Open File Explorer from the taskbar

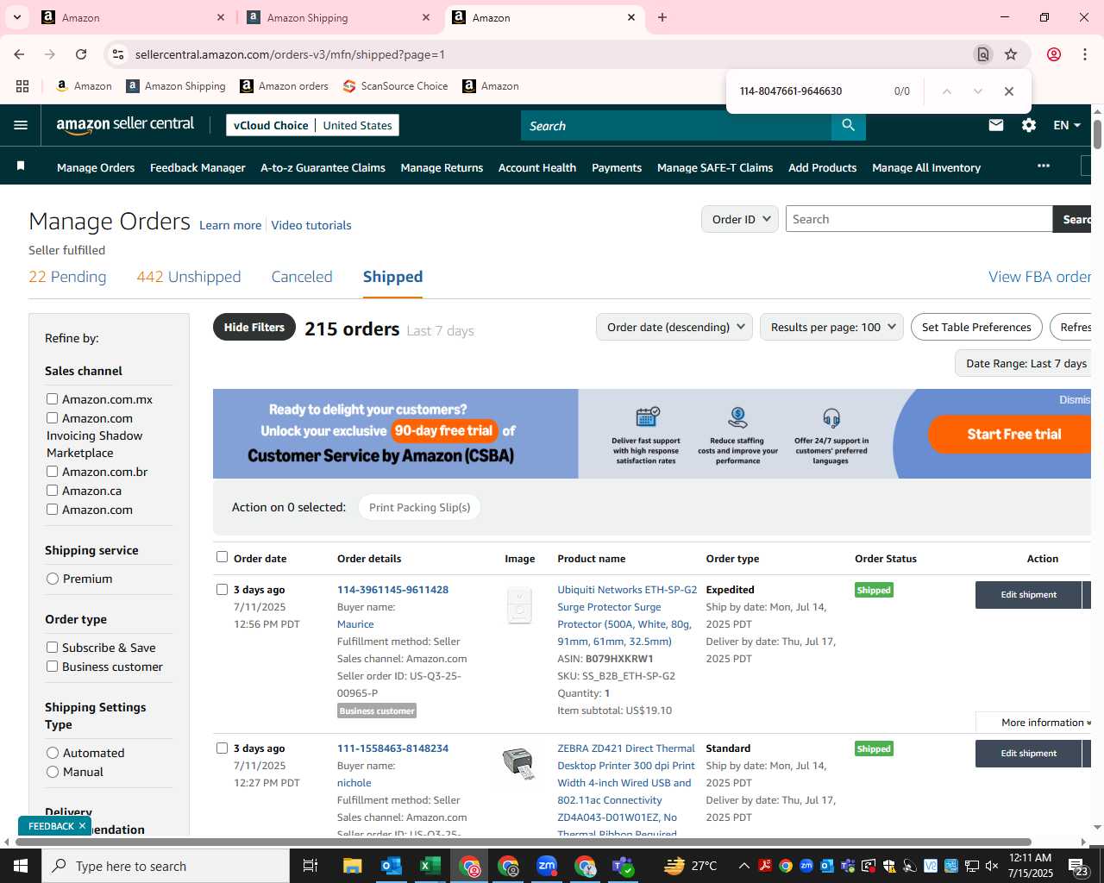click(x=352, y=866)
